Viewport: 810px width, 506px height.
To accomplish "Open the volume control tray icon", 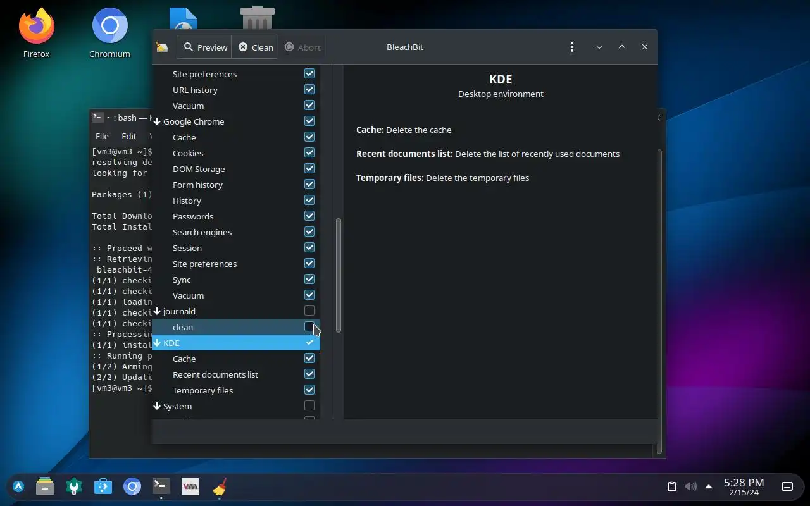I will 690,486.
